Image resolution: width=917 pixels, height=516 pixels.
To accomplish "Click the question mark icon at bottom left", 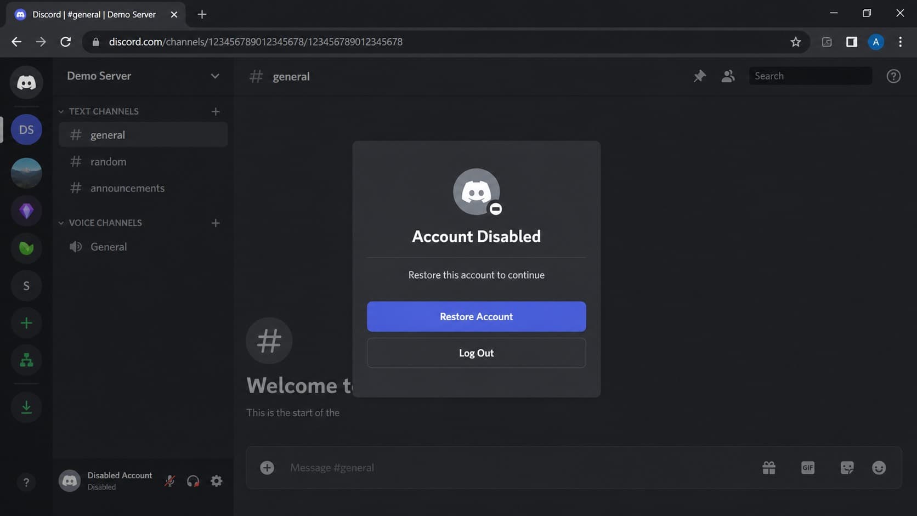I will tap(26, 483).
